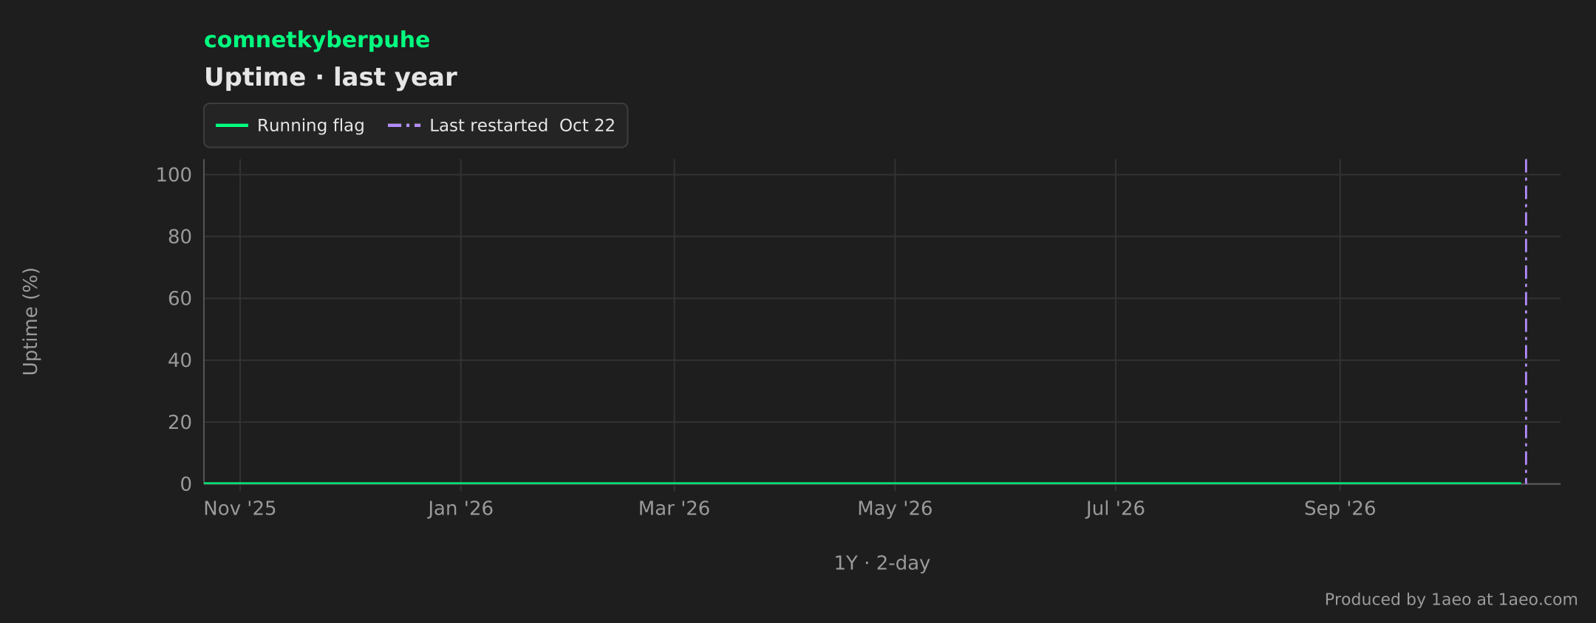The height and width of the screenshot is (623, 1596).
Task: Click the purple Last restarted marker line
Action: pos(1526,321)
